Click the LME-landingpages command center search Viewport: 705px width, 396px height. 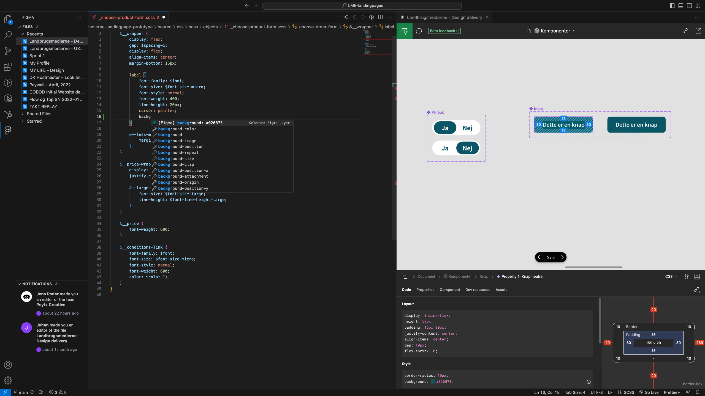[x=362, y=5]
